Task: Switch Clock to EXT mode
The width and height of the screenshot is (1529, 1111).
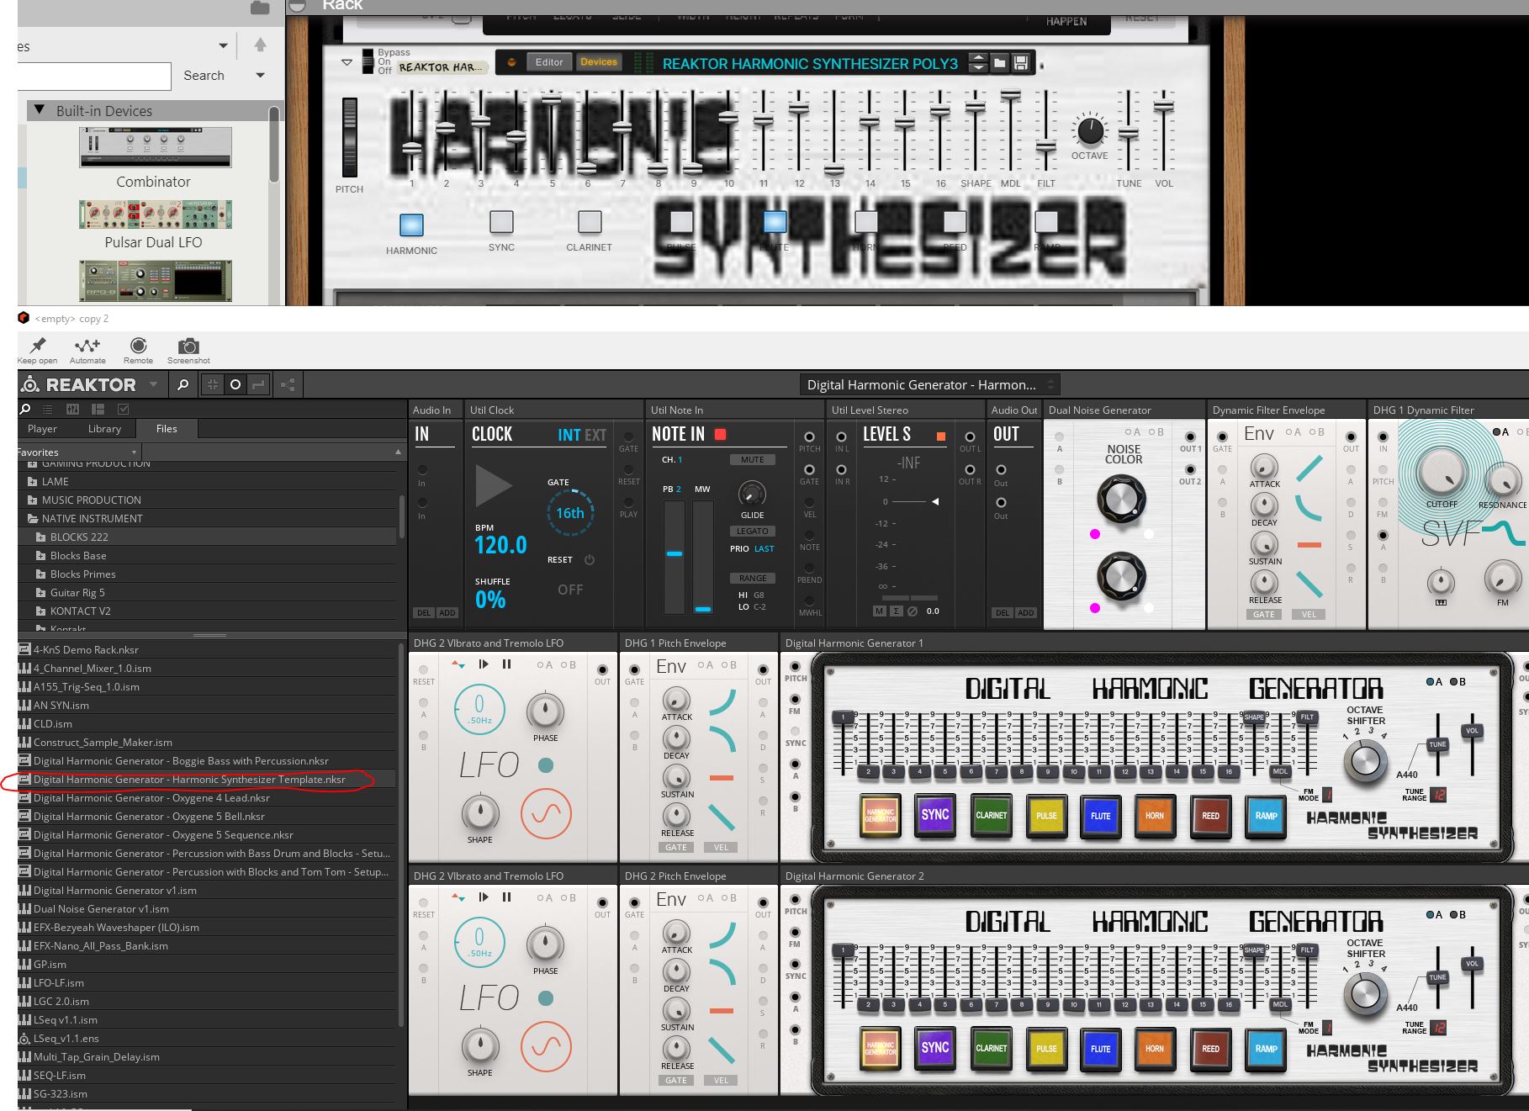Action: (595, 435)
